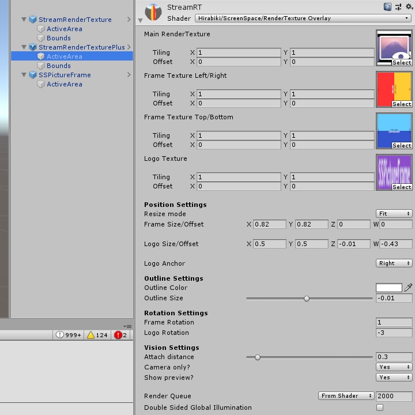Click the Frame Size/Offset Y field 0.82
Image resolution: width=415 pixels, height=415 pixels.
[312, 224]
